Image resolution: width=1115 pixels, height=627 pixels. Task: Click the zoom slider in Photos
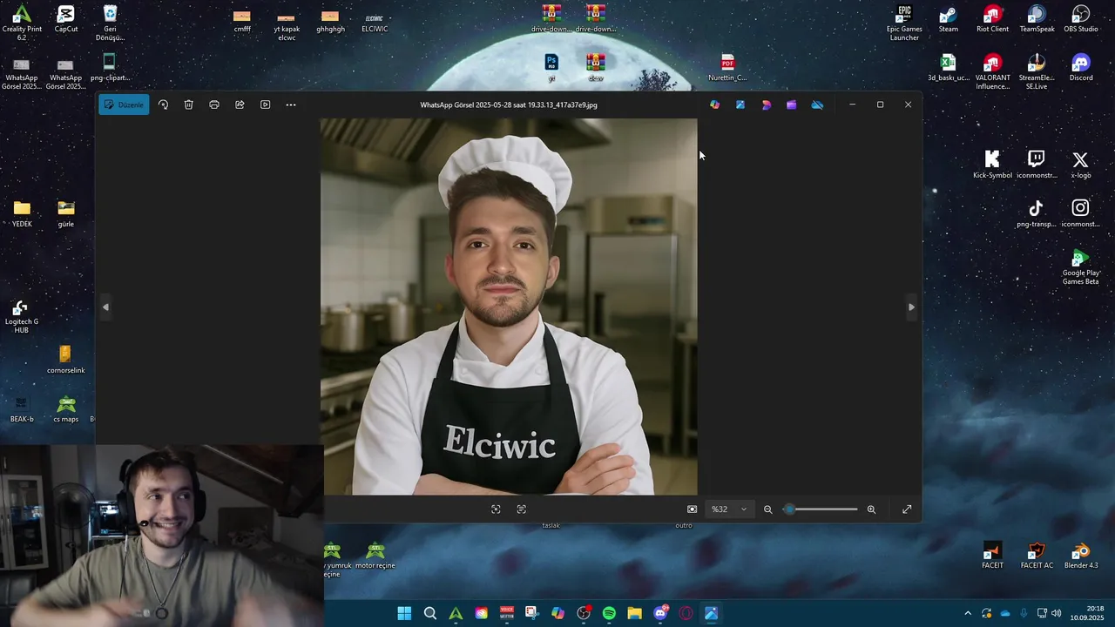(820, 509)
